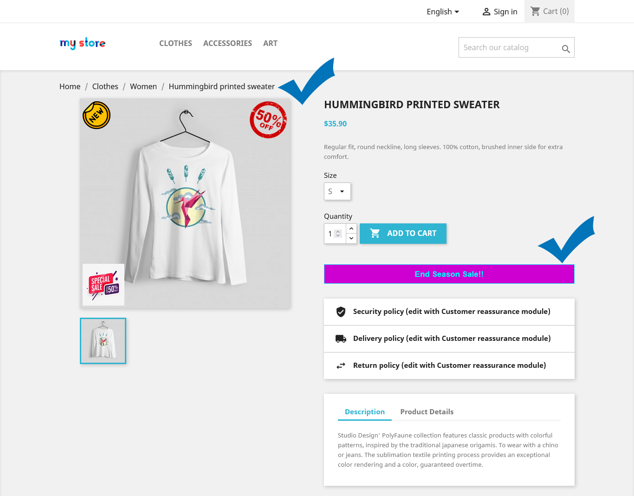Viewport: 634px width, 496px height.
Task: Click the security policy shield icon
Action: (x=341, y=312)
